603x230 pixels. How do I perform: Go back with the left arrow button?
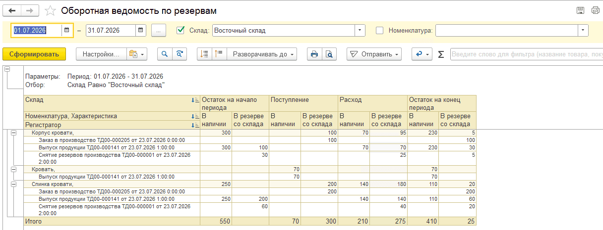13,10
